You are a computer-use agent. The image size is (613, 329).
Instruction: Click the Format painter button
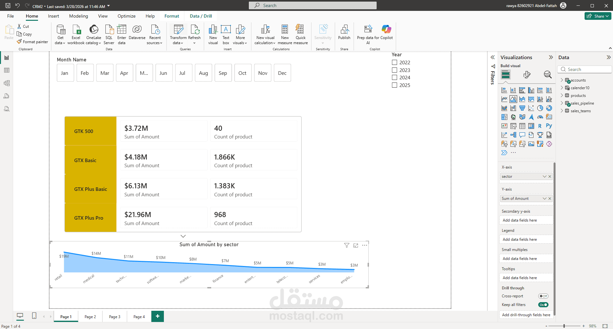32,42
